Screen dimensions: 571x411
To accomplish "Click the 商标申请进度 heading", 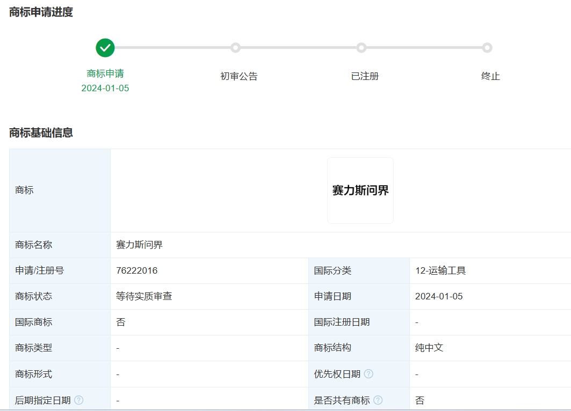I will click(41, 12).
